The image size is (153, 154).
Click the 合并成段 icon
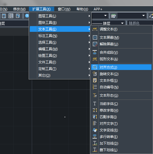pos(95,52)
